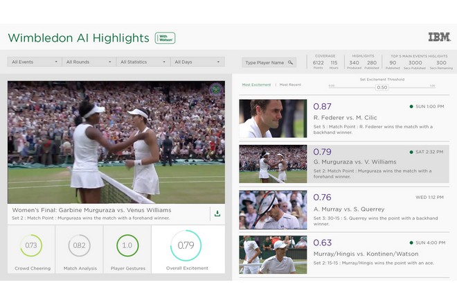
Task: Select the Player Gestures score gauge
Action: (127, 245)
